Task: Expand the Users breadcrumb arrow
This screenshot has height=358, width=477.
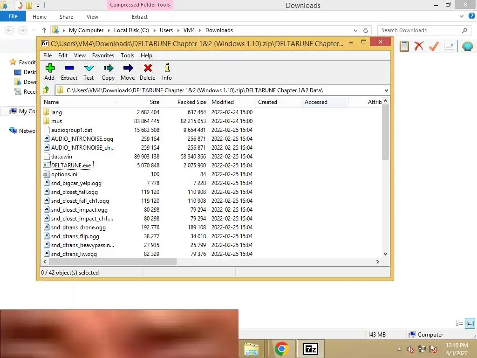Action: pyautogui.click(x=178, y=30)
